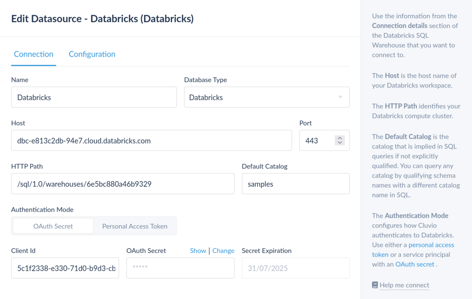Open the Database Type dropdown
472x299 pixels.
[267, 97]
